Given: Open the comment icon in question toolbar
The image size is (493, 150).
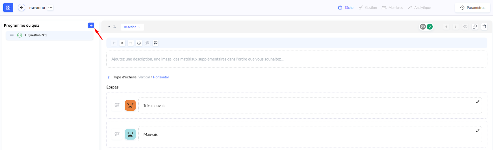Looking at the screenshot, I should (x=156, y=43).
